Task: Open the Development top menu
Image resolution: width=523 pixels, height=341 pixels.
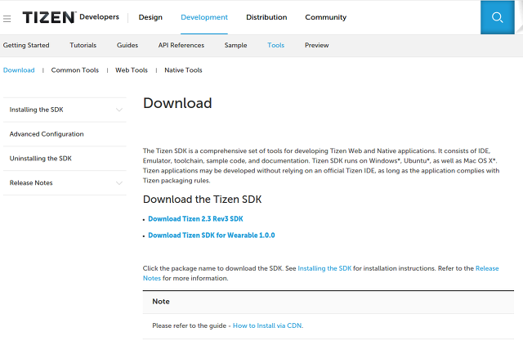Action: point(204,17)
